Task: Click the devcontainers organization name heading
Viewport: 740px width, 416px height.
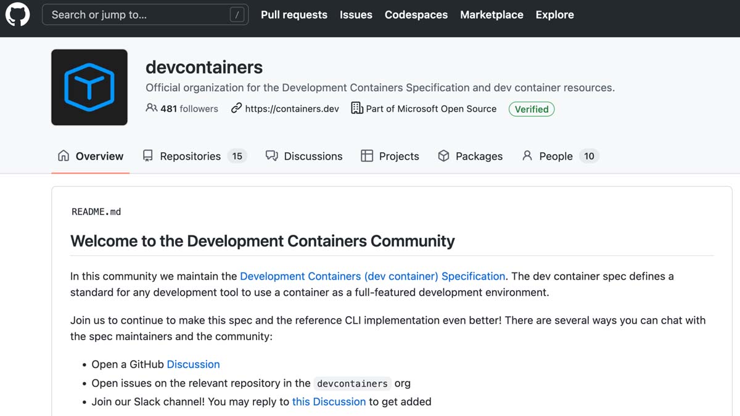Action: click(204, 67)
